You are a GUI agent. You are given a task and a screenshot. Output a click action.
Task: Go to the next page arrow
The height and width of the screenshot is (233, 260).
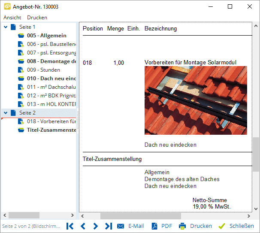pos(96,226)
